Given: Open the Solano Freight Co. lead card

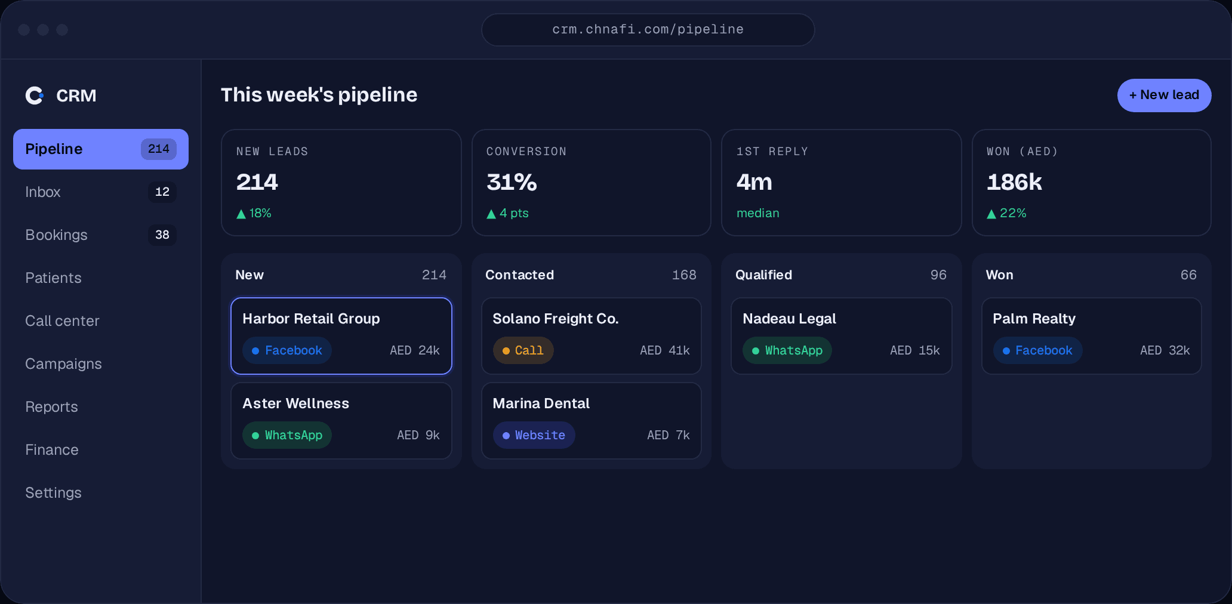Looking at the screenshot, I should (592, 336).
